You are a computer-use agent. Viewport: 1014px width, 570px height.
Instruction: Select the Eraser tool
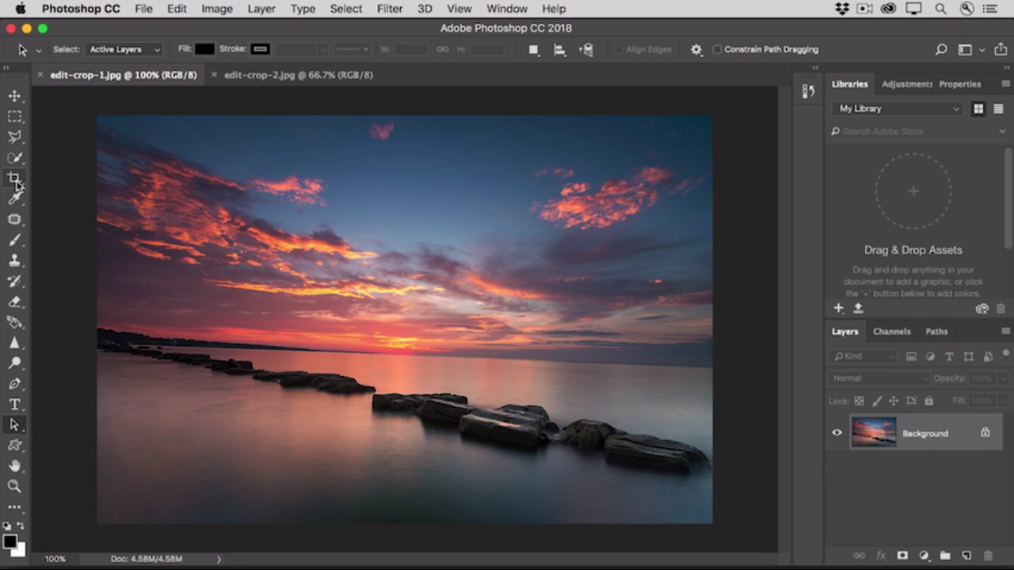coord(14,302)
